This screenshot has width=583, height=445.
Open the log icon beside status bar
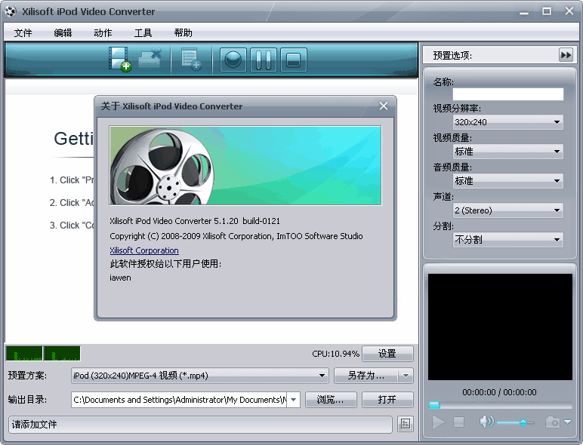[406, 424]
